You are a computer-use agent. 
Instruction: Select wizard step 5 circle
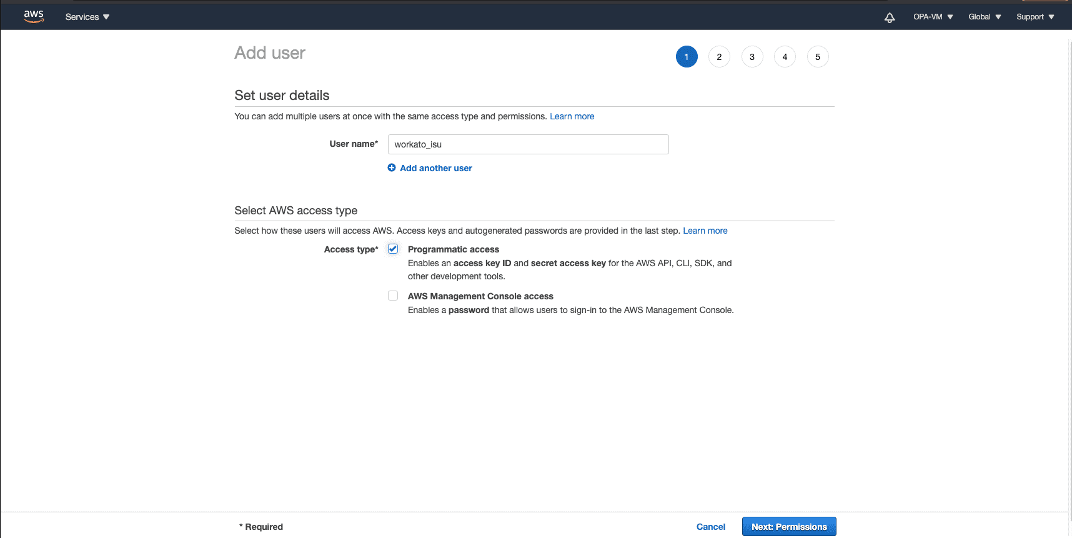coord(818,57)
